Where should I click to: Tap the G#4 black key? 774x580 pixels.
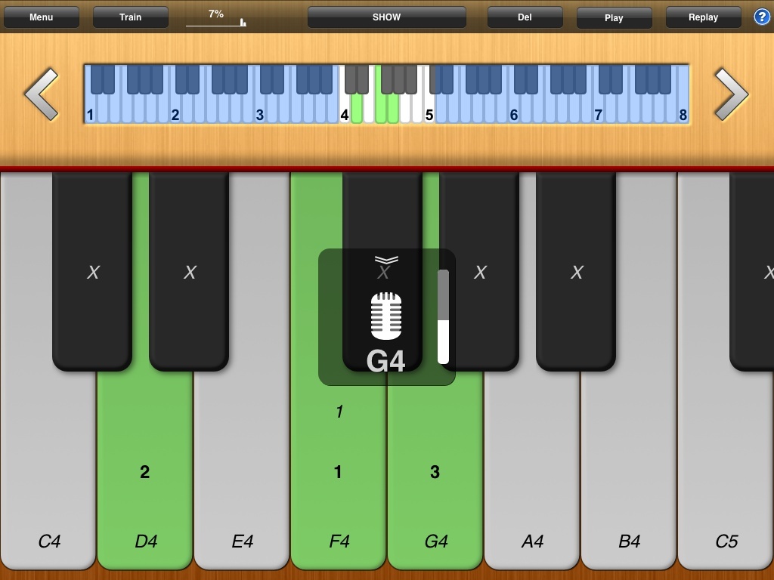479,271
